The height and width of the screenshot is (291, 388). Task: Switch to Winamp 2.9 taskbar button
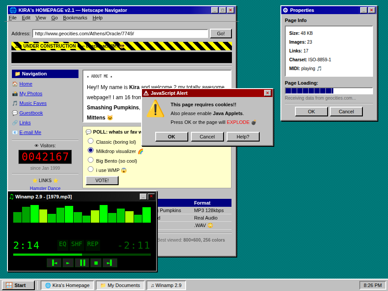(x=166, y=285)
